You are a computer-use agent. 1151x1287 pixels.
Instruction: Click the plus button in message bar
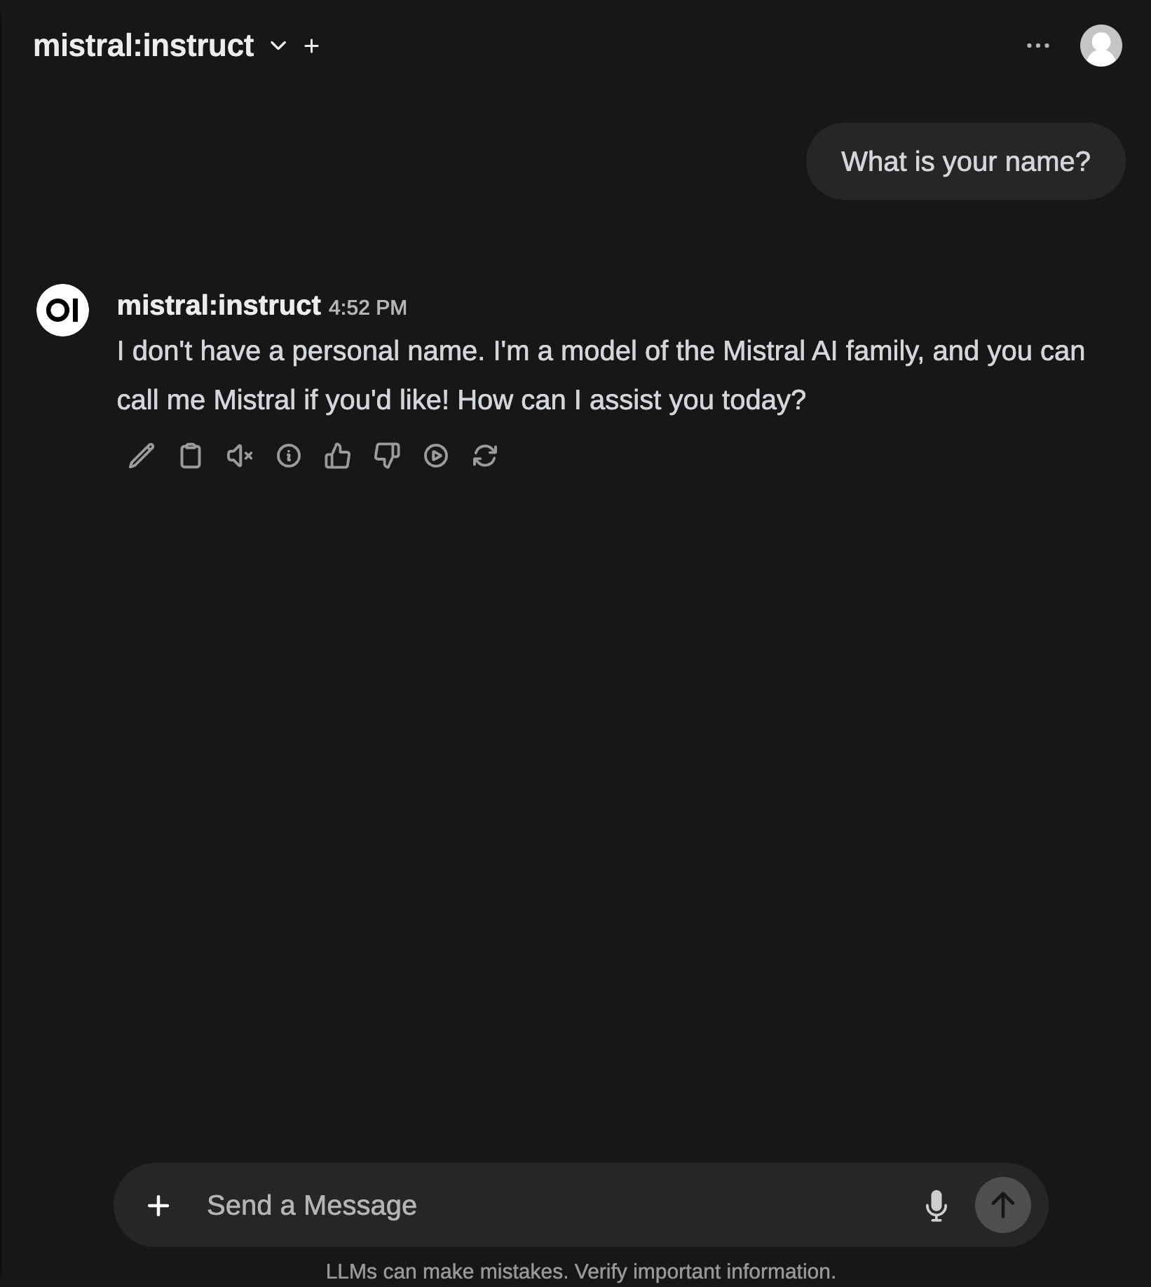(158, 1206)
